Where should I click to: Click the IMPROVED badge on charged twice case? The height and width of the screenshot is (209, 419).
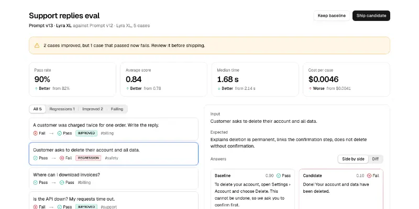click(x=86, y=133)
